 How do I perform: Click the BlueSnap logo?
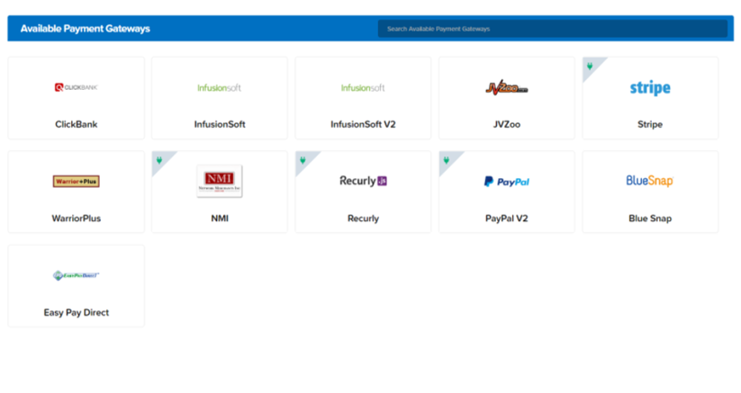click(650, 181)
